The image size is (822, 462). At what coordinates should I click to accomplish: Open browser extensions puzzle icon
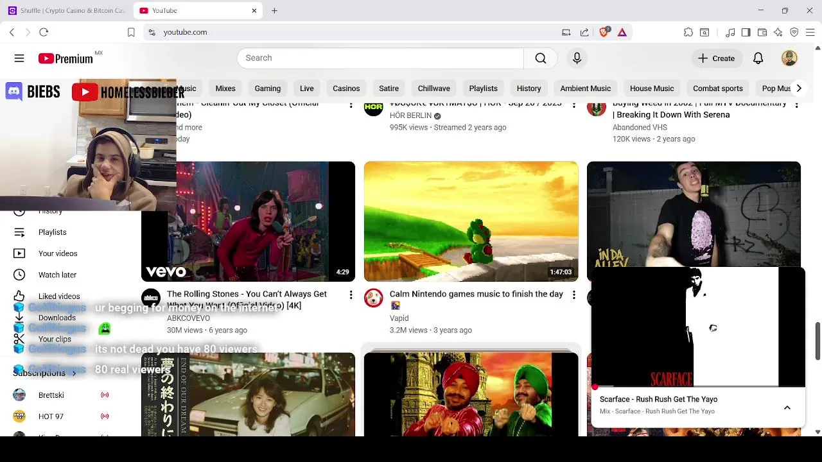[x=688, y=32]
